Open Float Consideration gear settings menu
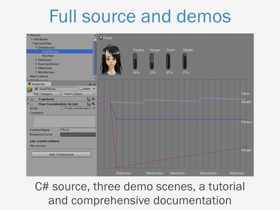280x210 pixels. tap(94, 104)
